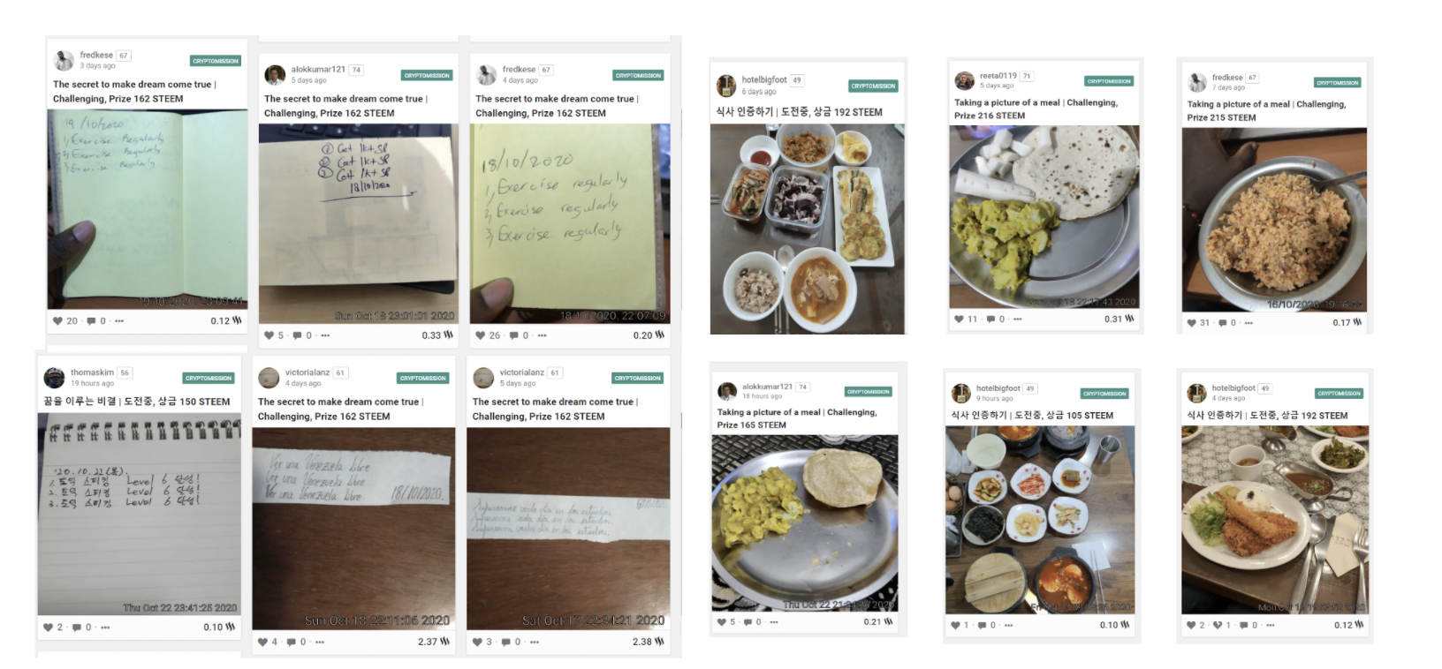
Task: Expand the ellipsis menu on reeta0119's post
Action: click(1018, 319)
